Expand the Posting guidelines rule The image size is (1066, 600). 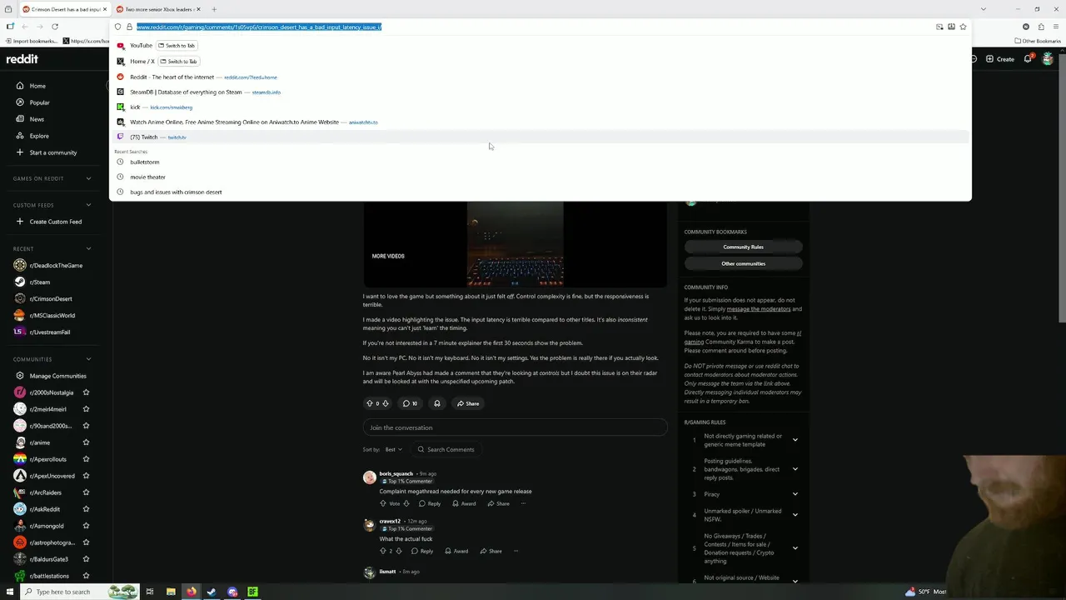click(795, 469)
